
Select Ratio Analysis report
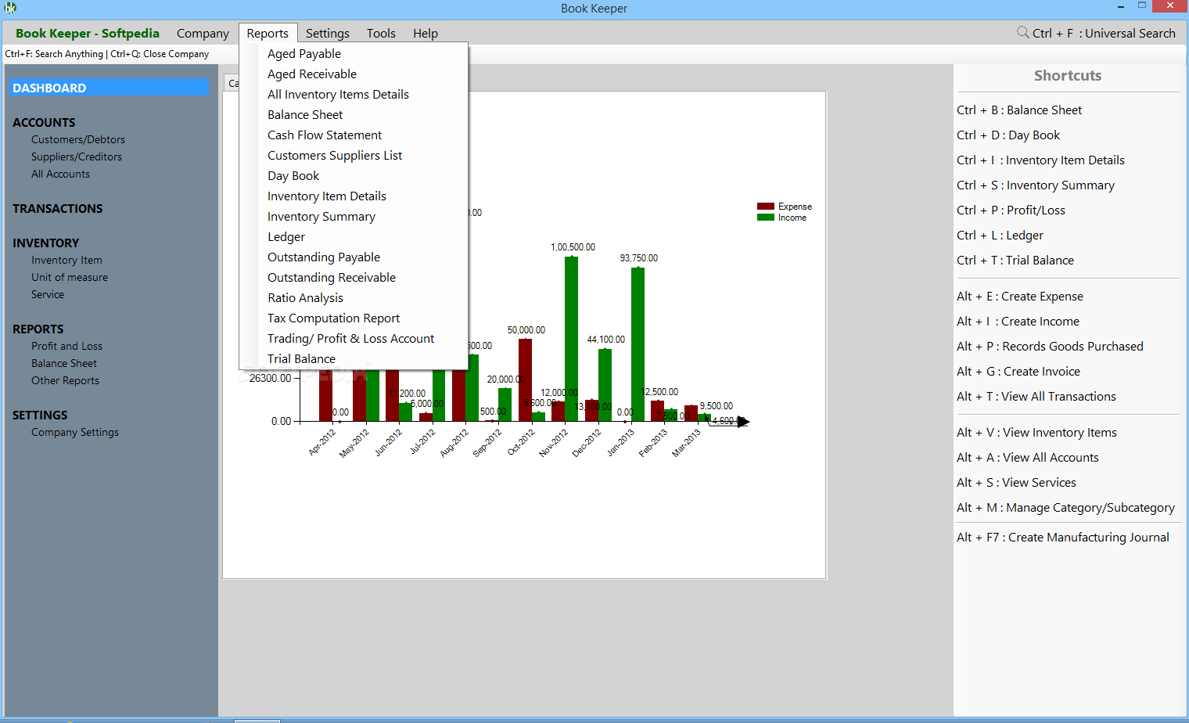pos(305,297)
